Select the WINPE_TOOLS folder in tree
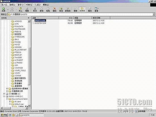Viewport: 156px width, 117px height. coord(20,71)
